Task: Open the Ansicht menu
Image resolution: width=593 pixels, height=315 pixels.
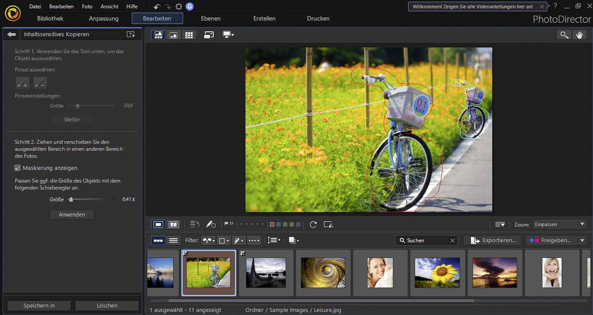Action: coord(109,6)
